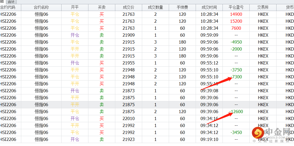294x146 pixels.
Task: Select the -12600 loss cell
Action: [x=236, y=112]
